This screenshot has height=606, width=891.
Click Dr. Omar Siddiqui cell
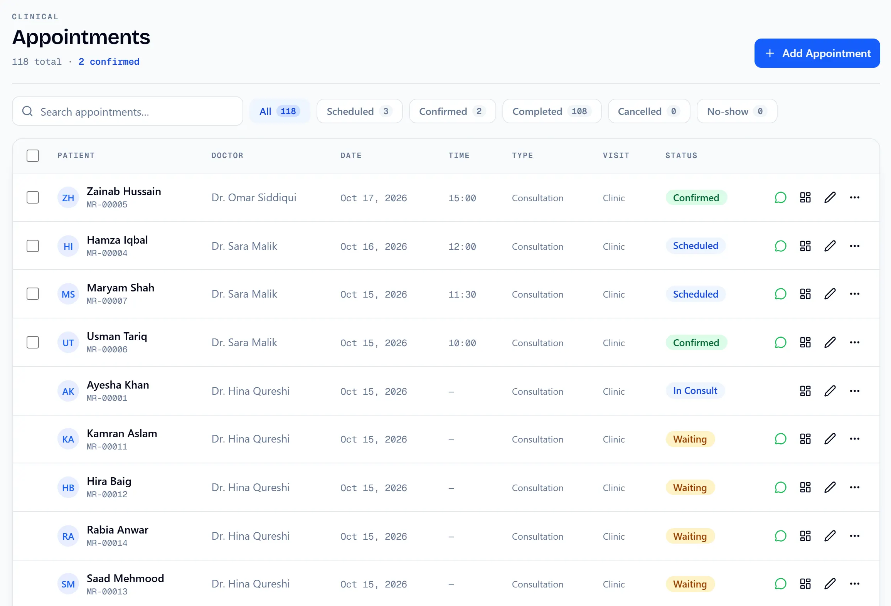pos(254,198)
